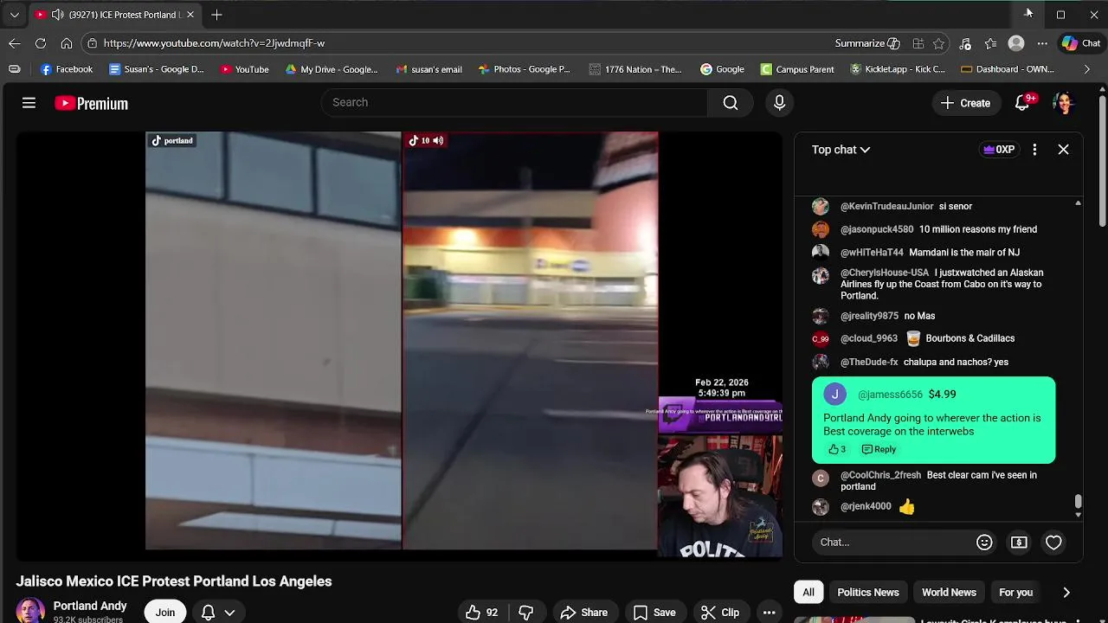Like the video with 92 likes

pyautogui.click(x=482, y=613)
